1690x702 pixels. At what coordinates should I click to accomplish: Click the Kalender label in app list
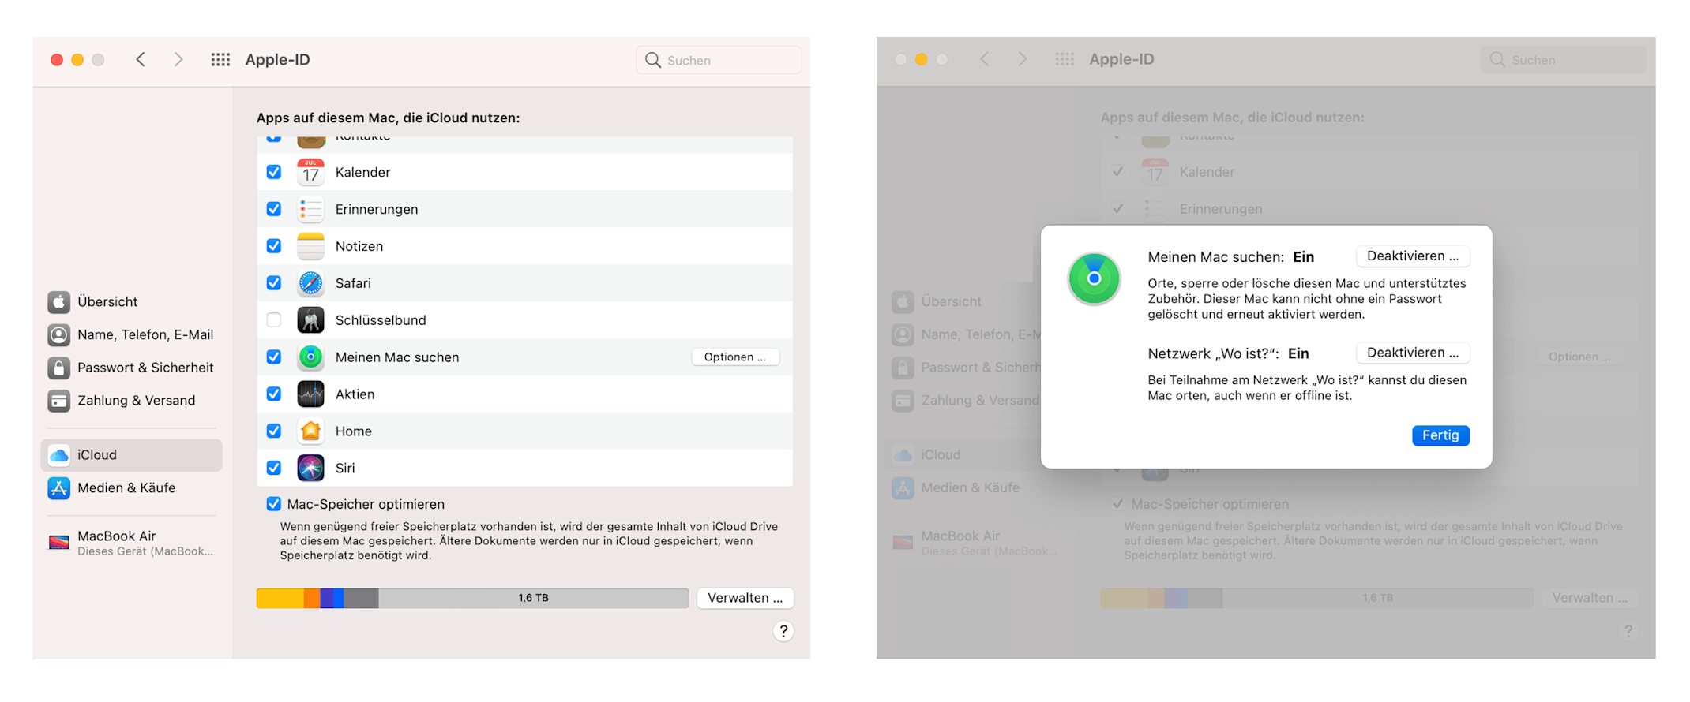coord(363,172)
